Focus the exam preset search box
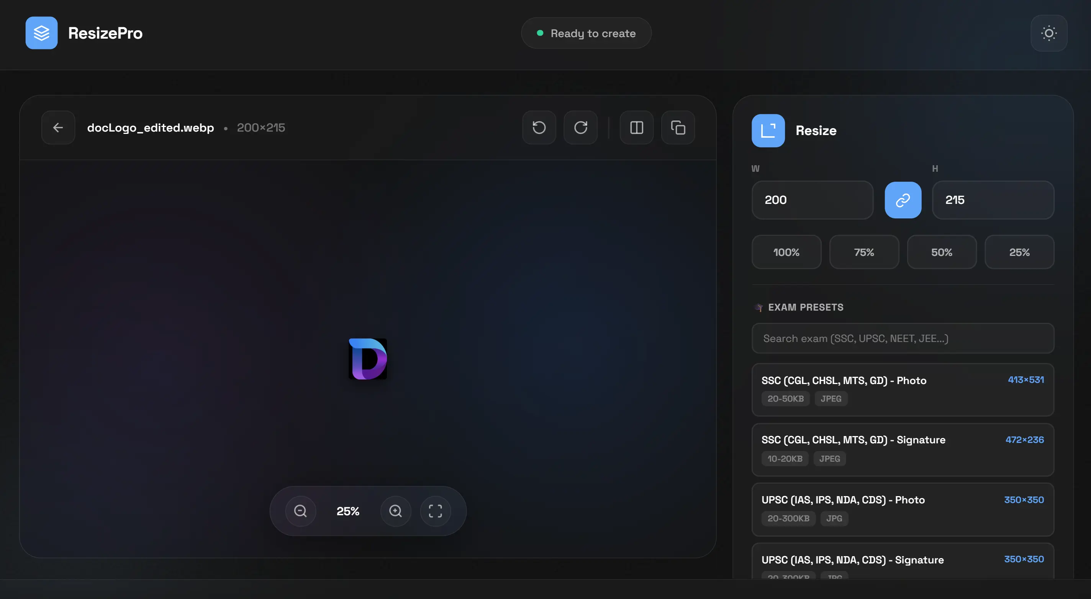The width and height of the screenshot is (1091, 599). click(903, 339)
